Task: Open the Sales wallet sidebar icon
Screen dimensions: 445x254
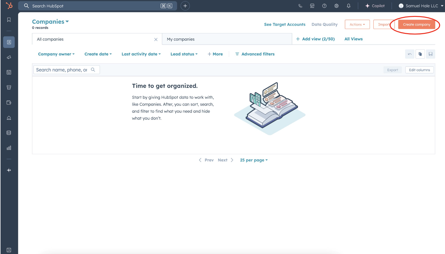Action: pyautogui.click(x=9, y=102)
